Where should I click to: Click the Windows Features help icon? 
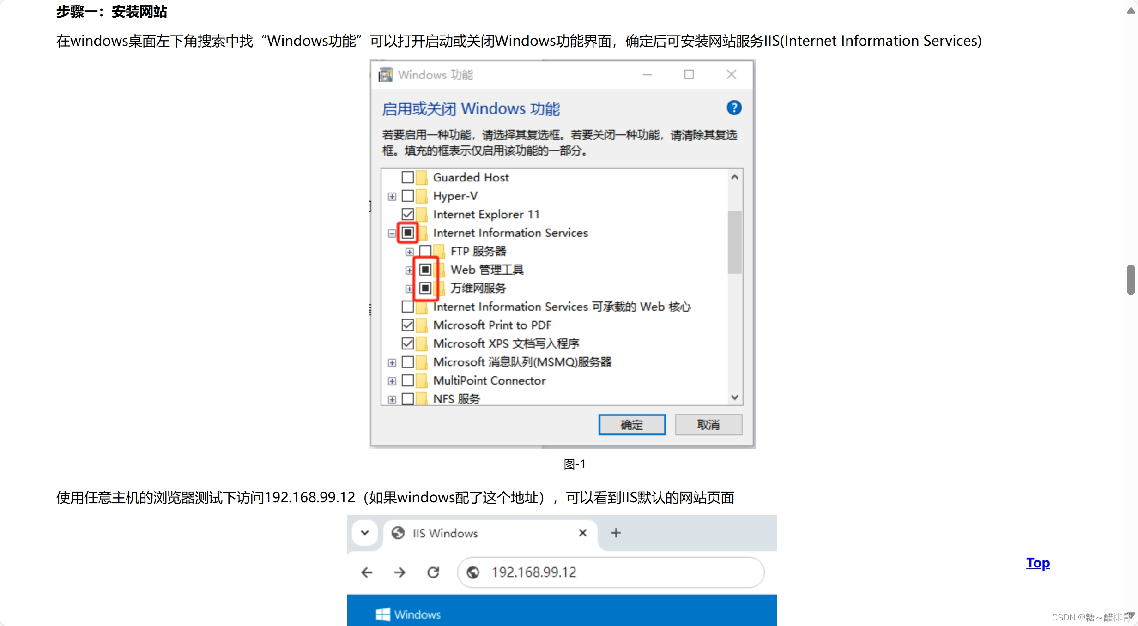(734, 108)
